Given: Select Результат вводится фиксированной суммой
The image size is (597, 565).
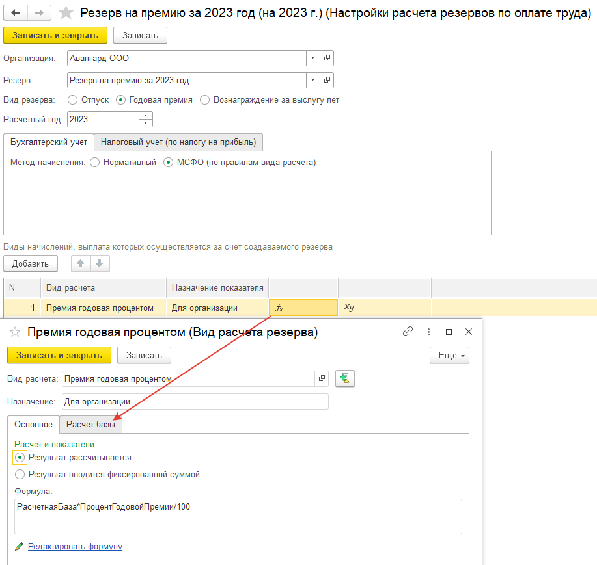Looking at the screenshot, I should (20, 475).
